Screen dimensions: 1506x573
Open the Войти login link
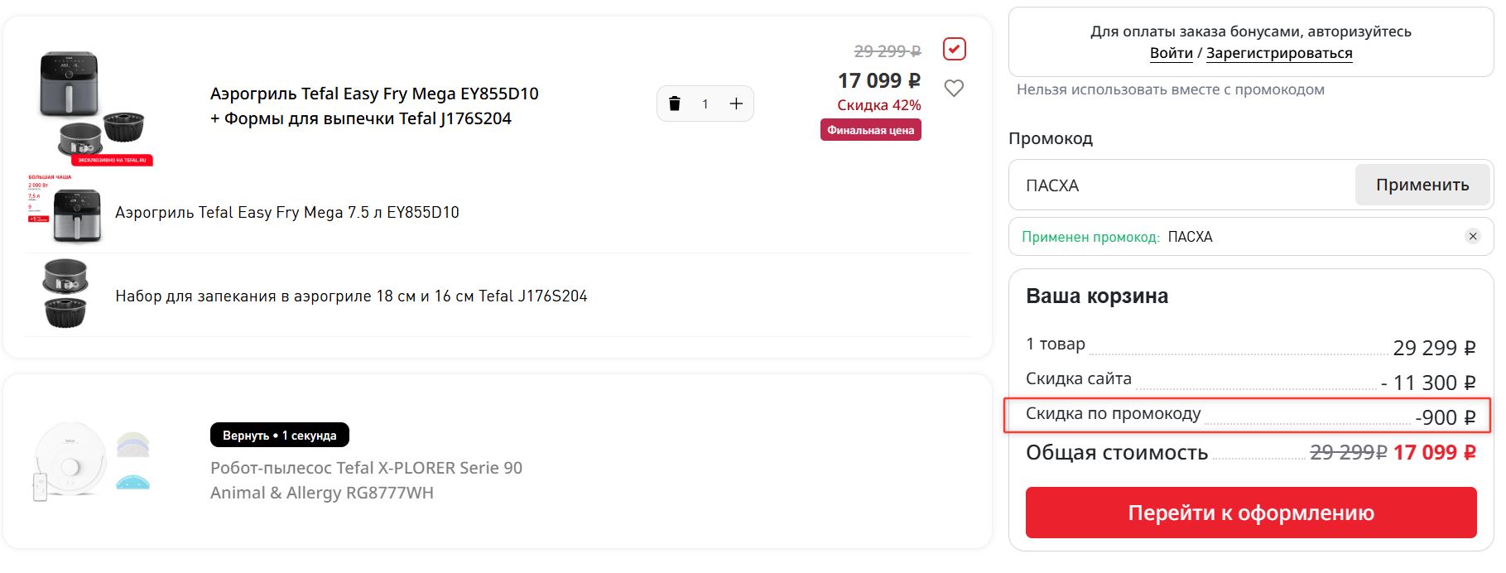coord(1171,53)
